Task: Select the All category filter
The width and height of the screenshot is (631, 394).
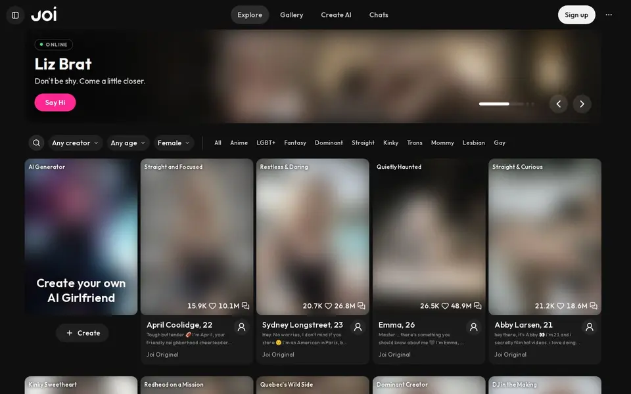Action: coord(218,142)
